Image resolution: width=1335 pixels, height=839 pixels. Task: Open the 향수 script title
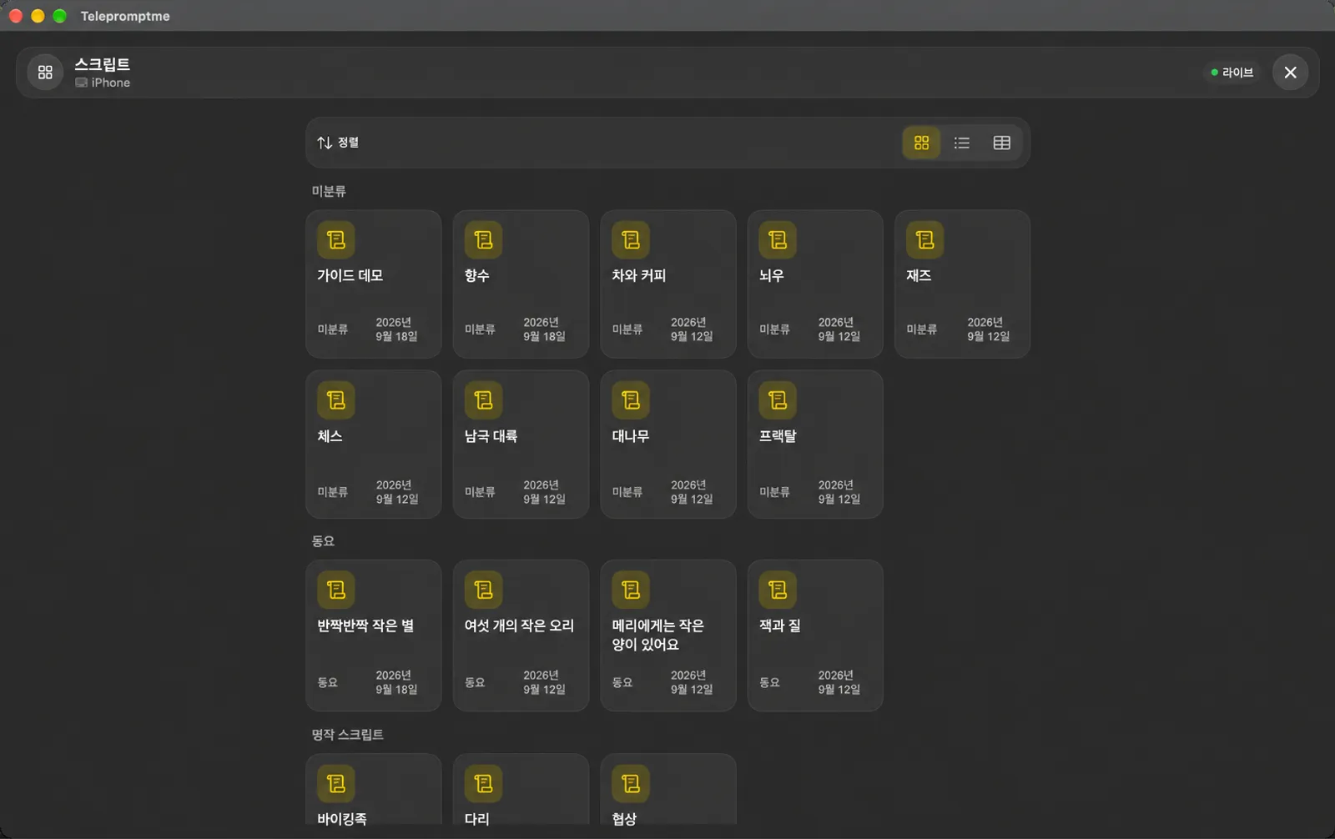pos(476,275)
